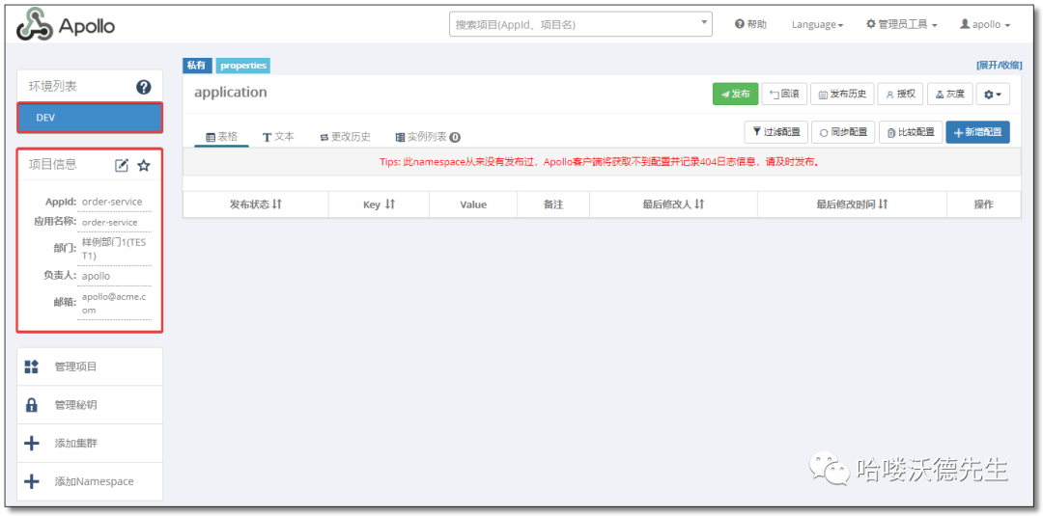Sort by 最后修改人 column arrows
This screenshot has width=1043, height=516.
point(698,204)
